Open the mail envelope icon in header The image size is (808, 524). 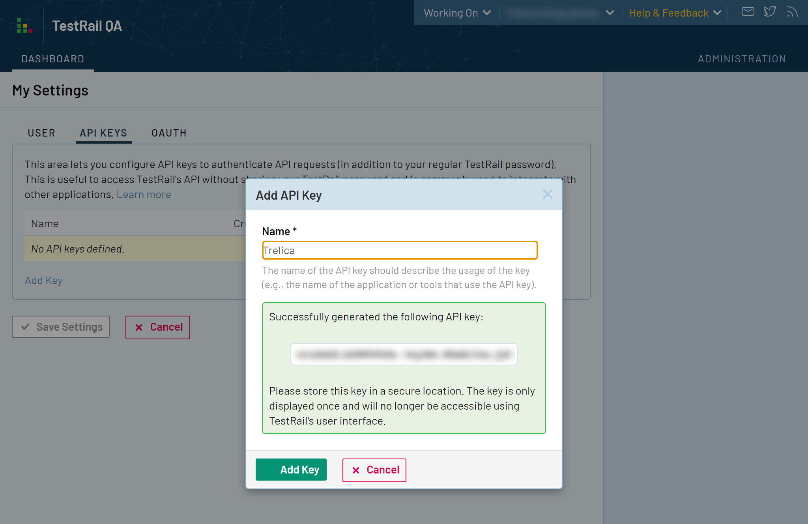[748, 12]
